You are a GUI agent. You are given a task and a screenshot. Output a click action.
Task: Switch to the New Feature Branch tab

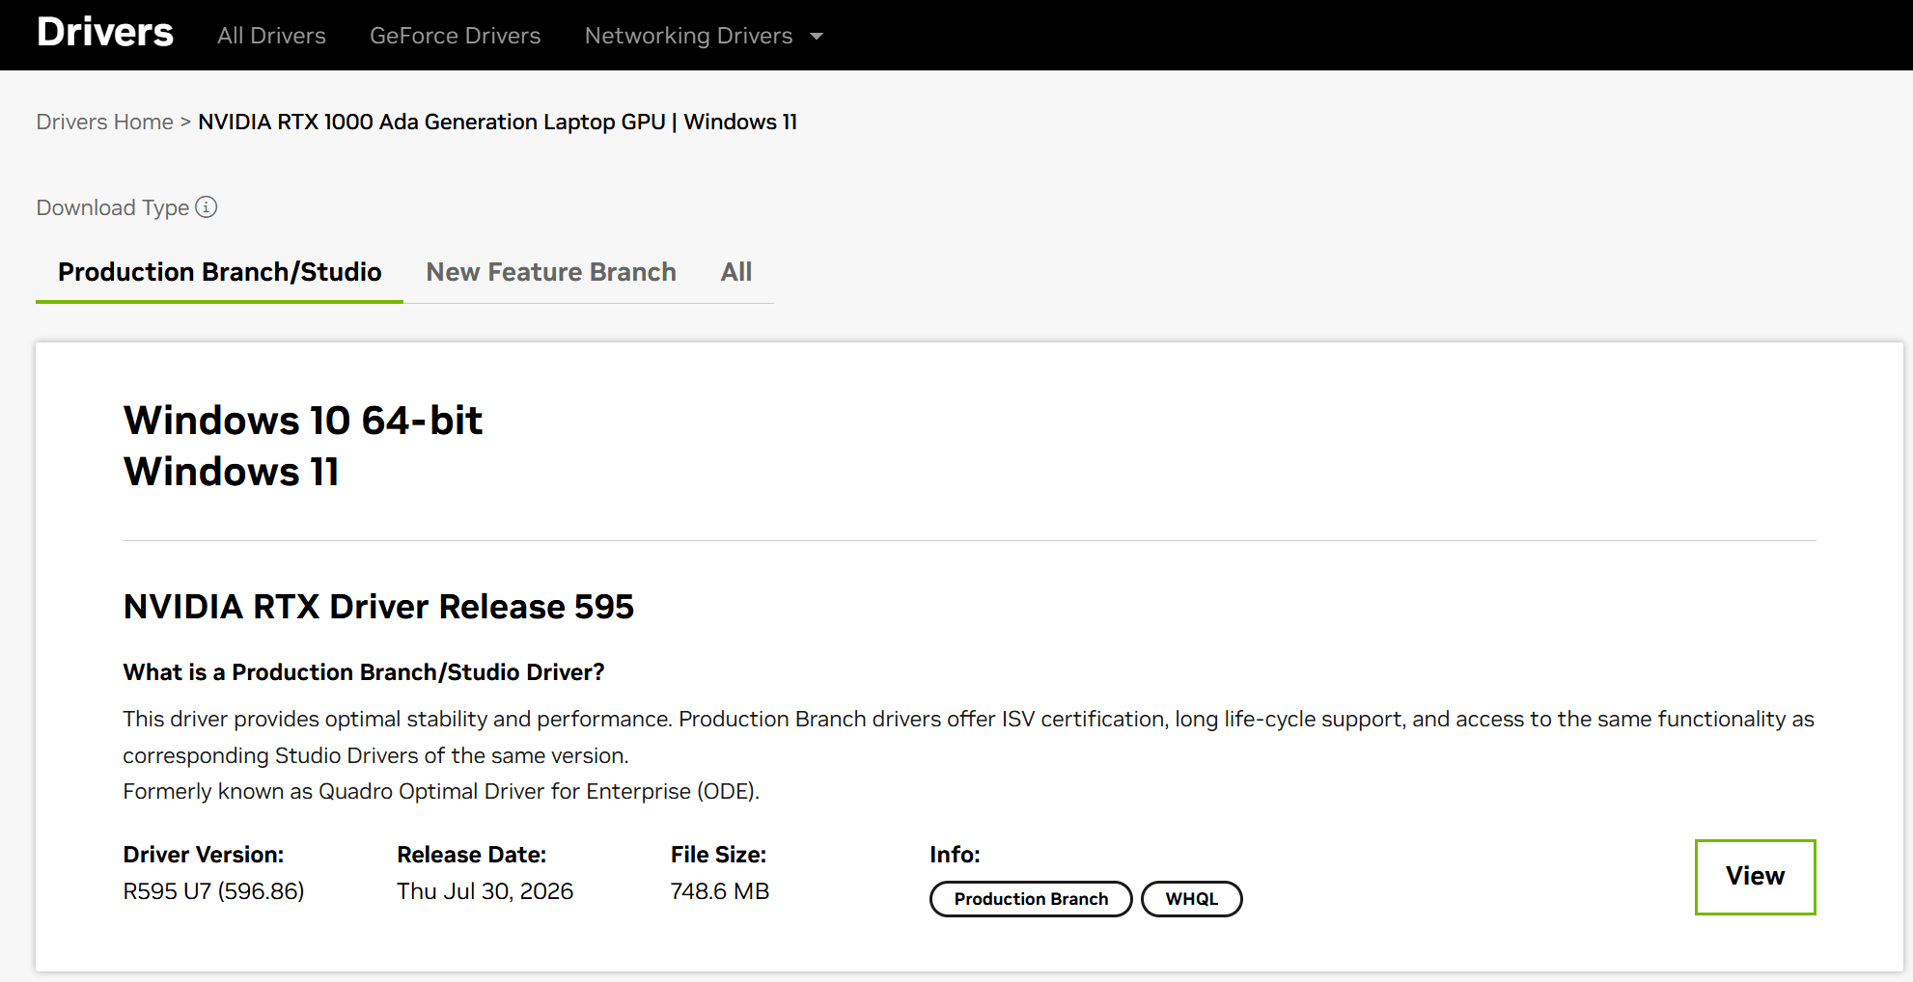coord(551,272)
